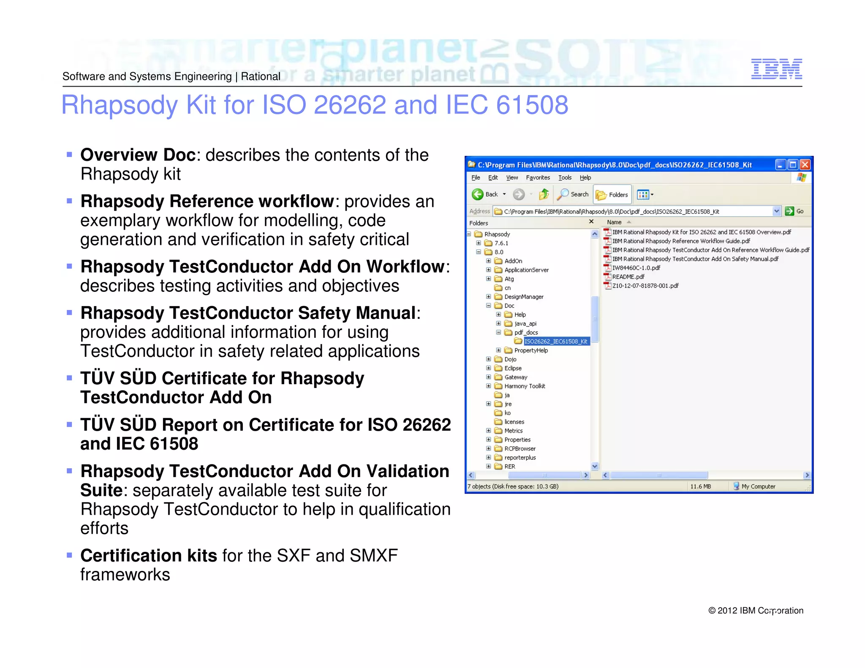This screenshot has width=865, height=668.
Task: Expand the PropertyHelp folder node
Action: click(x=498, y=350)
